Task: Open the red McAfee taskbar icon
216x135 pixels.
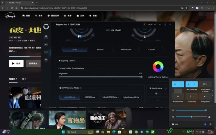Action: tap(125, 132)
